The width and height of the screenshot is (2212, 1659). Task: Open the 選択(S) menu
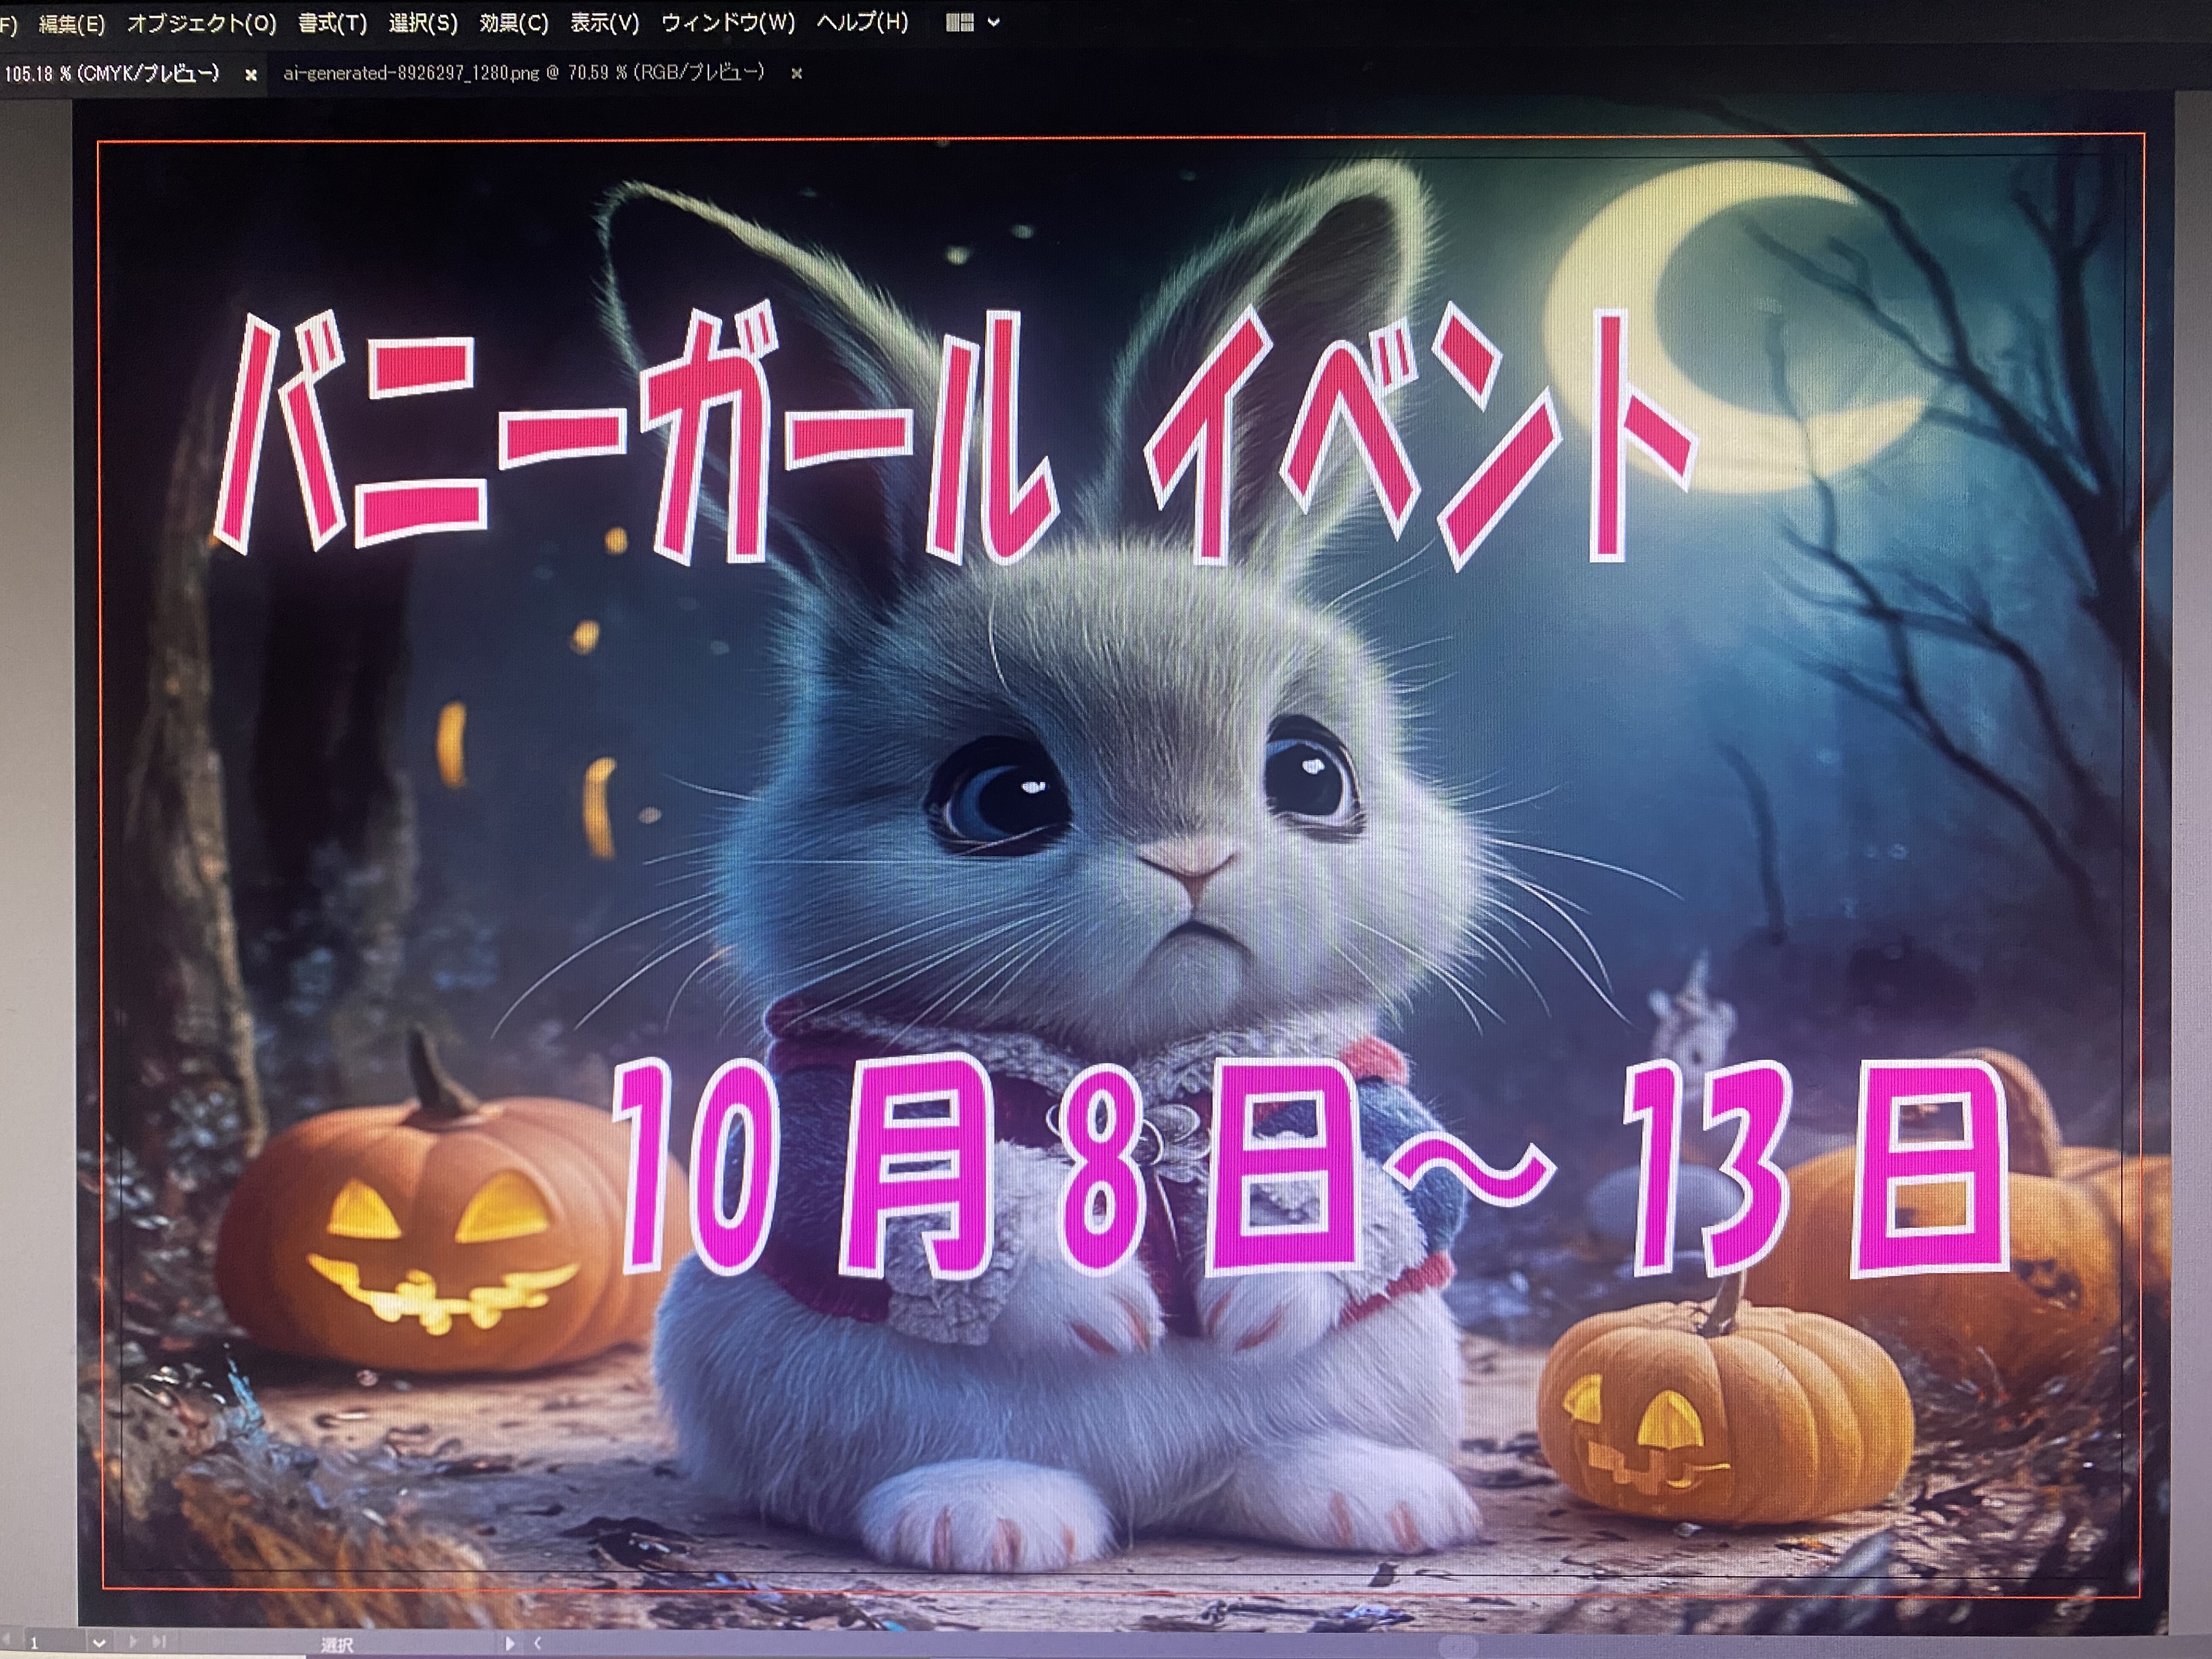point(423,23)
